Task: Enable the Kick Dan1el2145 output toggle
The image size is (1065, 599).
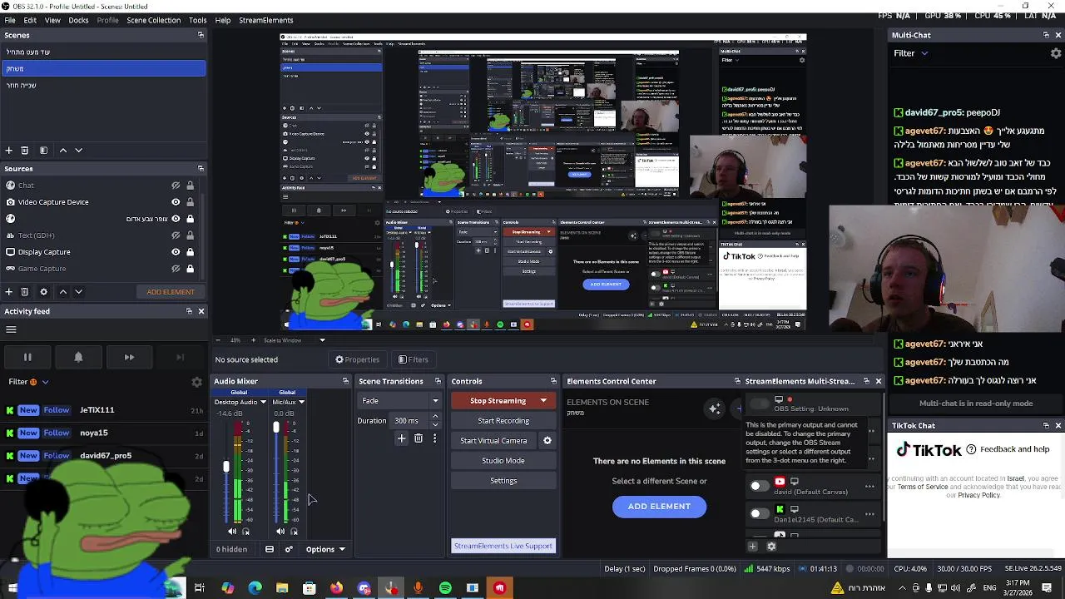Action: [759, 513]
